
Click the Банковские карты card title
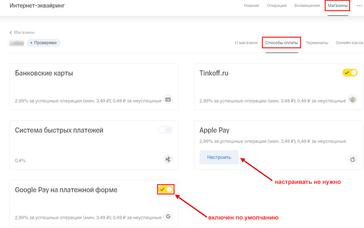[44, 73]
